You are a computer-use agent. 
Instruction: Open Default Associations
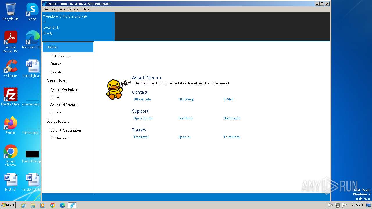click(x=66, y=131)
